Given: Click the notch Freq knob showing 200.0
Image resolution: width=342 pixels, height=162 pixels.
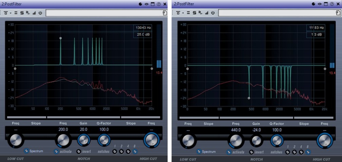Looking at the screenshot, I should click(x=63, y=140).
